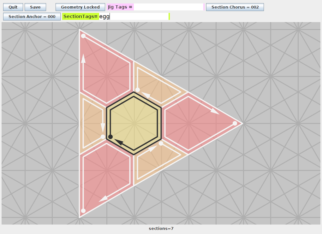Select the central yellow hexagon section
This screenshot has width=322, height=234.
[x=134, y=123]
